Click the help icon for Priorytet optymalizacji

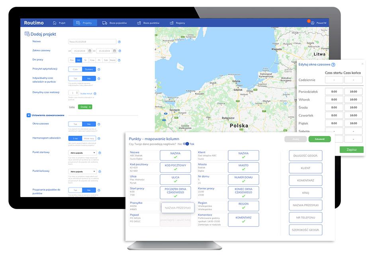(99, 69)
